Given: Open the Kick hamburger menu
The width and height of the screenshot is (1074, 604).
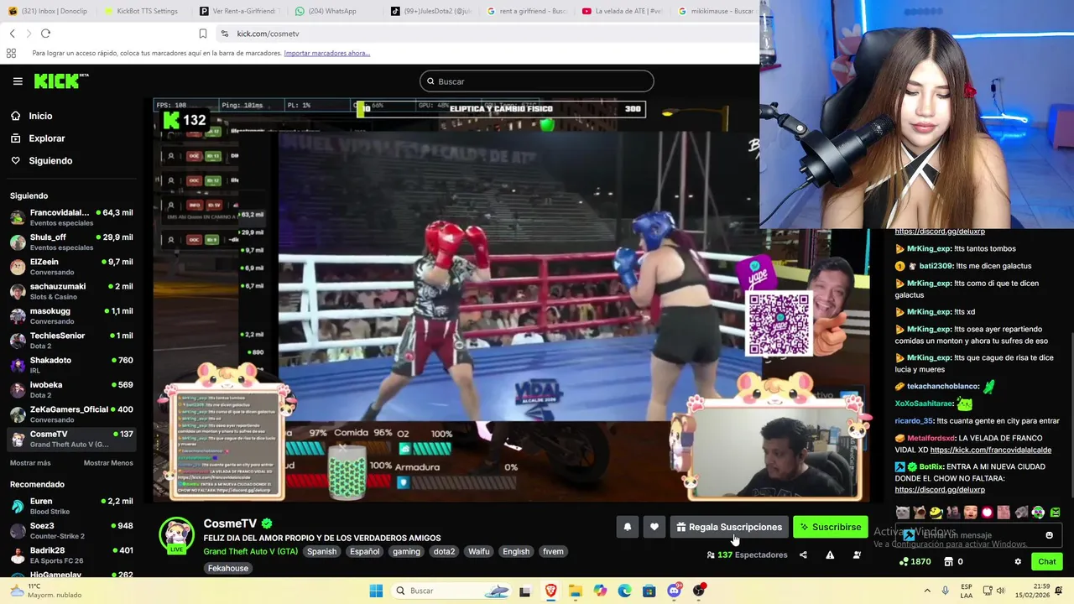Looking at the screenshot, I should (x=18, y=81).
